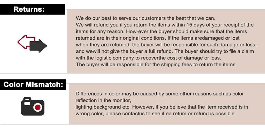Click the red outlined left arrow icon
Screen dimensions: 265x129
22,41
